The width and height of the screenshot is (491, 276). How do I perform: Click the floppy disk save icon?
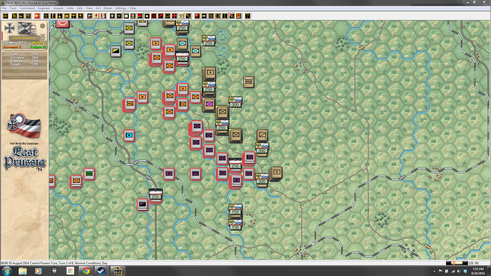pos(28,16)
